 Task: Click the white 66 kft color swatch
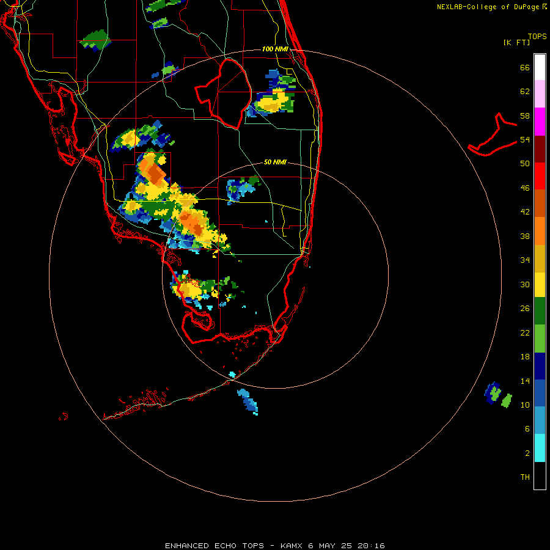tap(540, 67)
